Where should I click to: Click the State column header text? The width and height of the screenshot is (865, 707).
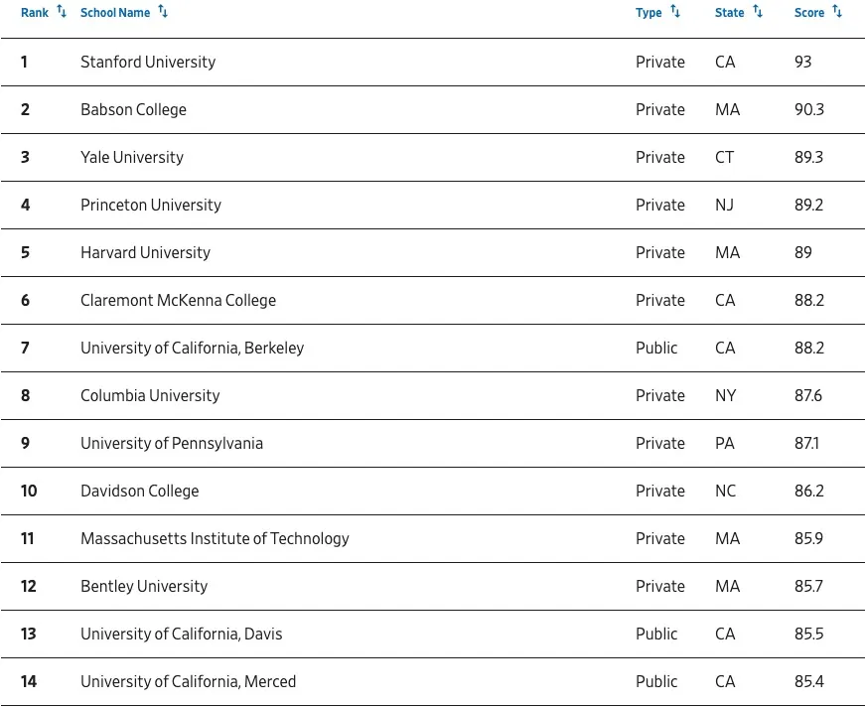(729, 13)
